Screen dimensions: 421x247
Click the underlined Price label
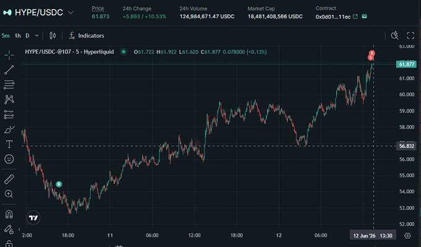pyautogui.click(x=98, y=8)
